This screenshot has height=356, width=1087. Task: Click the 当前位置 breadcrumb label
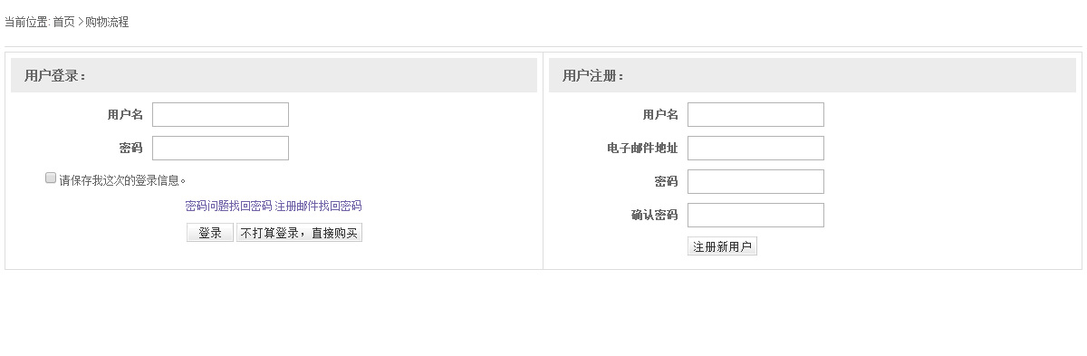pos(27,22)
